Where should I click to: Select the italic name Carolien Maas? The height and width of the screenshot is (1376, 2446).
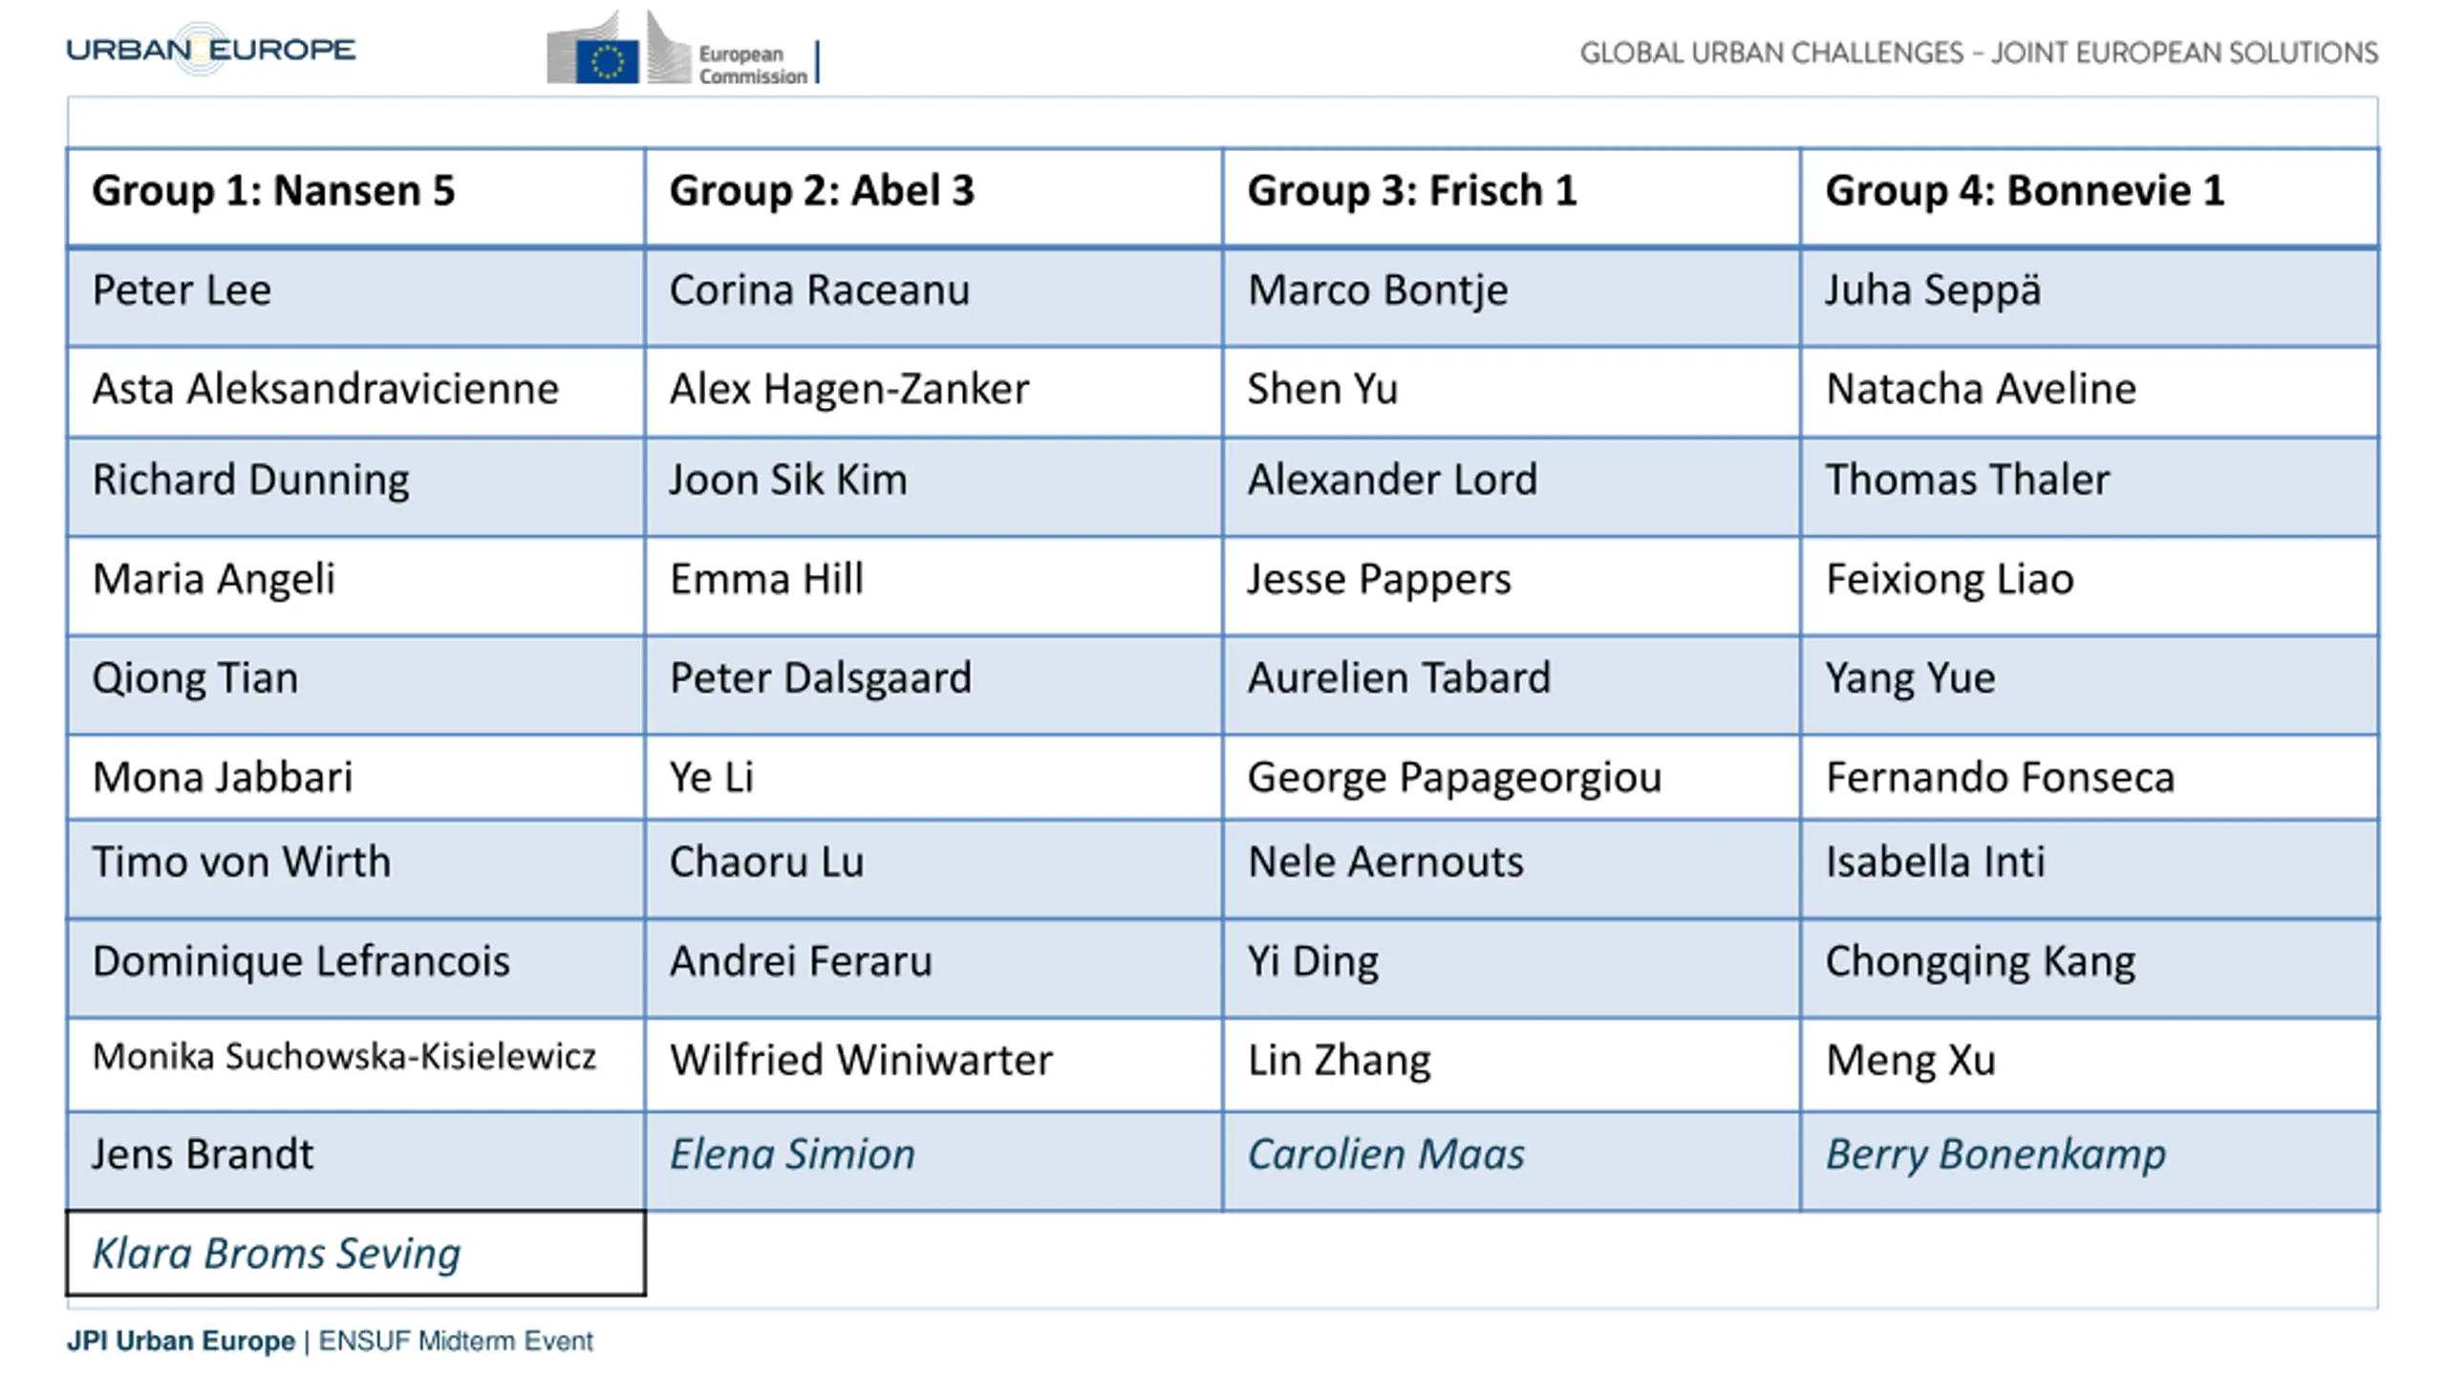click(1385, 1154)
